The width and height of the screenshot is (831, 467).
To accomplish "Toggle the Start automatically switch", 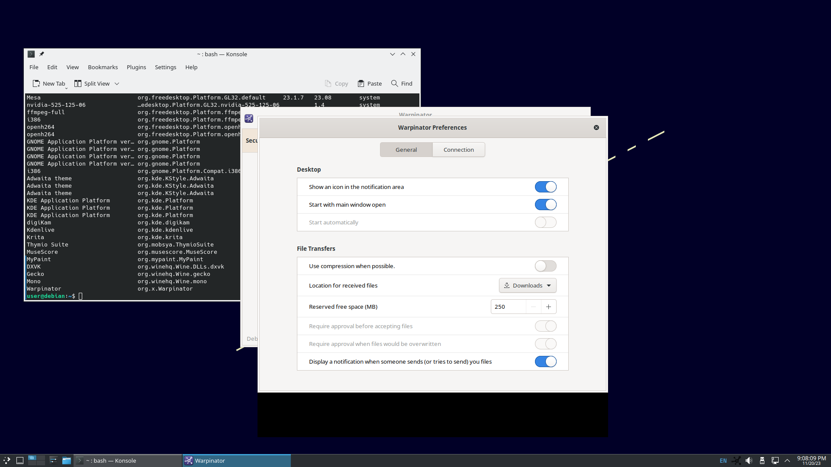I will 545,222.
